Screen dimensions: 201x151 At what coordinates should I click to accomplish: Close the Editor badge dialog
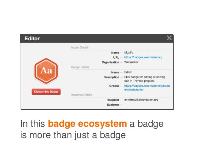tap(169, 38)
